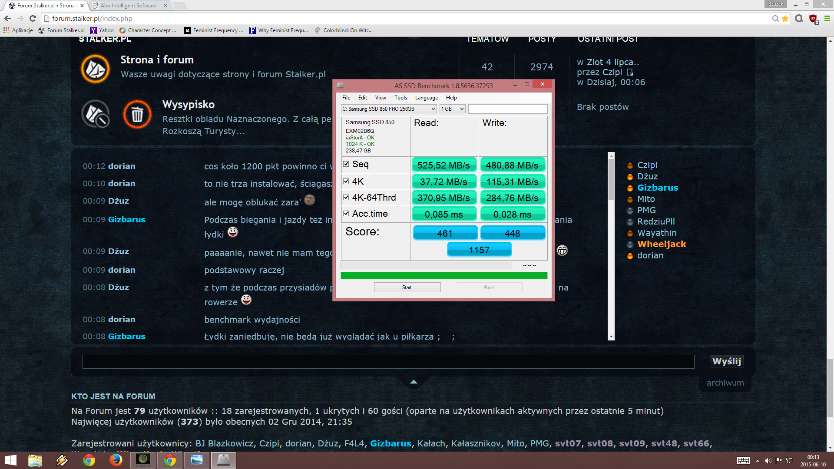Toggle the 4K-64Thrd test checkbox
Image resolution: width=834 pixels, height=469 pixels.
[346, 198]
